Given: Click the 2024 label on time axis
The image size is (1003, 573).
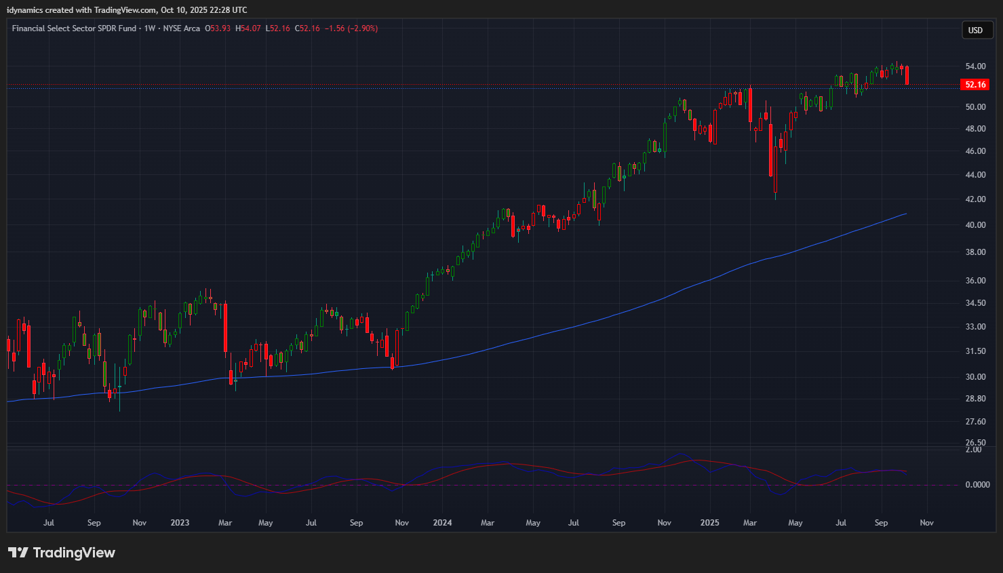Looking at the screenshot, I should pos(442,523).
